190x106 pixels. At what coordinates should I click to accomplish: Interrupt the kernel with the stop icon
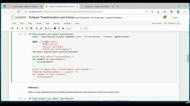pos(55,29)
